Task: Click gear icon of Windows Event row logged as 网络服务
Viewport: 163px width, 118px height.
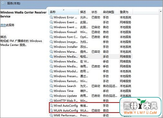Action: [51, 22]
